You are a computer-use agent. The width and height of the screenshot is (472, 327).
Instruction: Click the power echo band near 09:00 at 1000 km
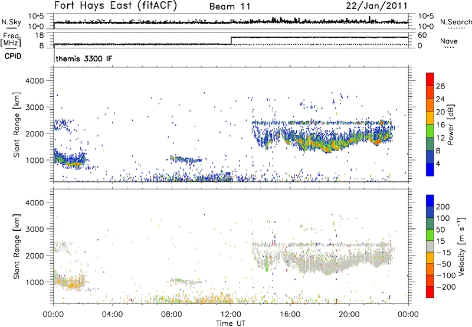(x=186, y=159)
